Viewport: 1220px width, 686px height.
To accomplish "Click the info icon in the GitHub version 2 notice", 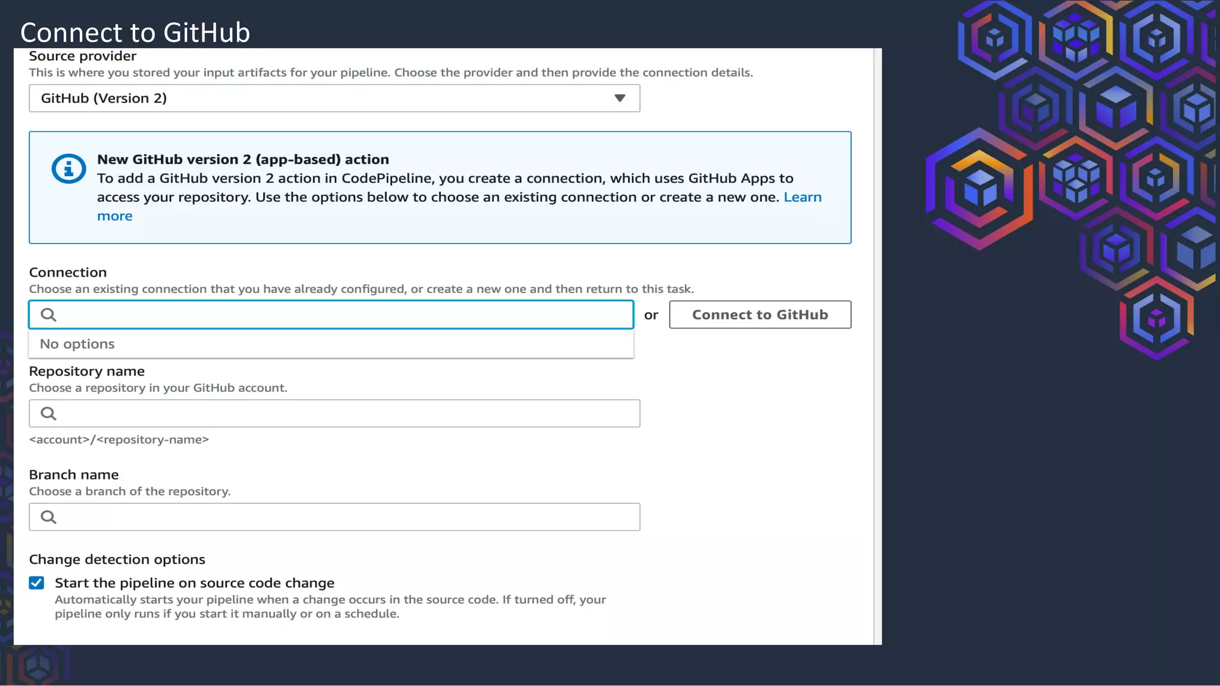I will (x=69, y=169).
